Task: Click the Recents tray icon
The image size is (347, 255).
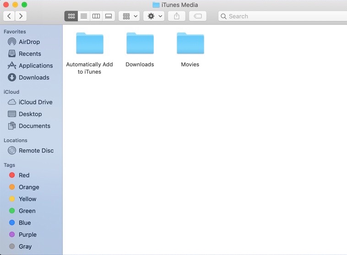Action: [12, 53]
